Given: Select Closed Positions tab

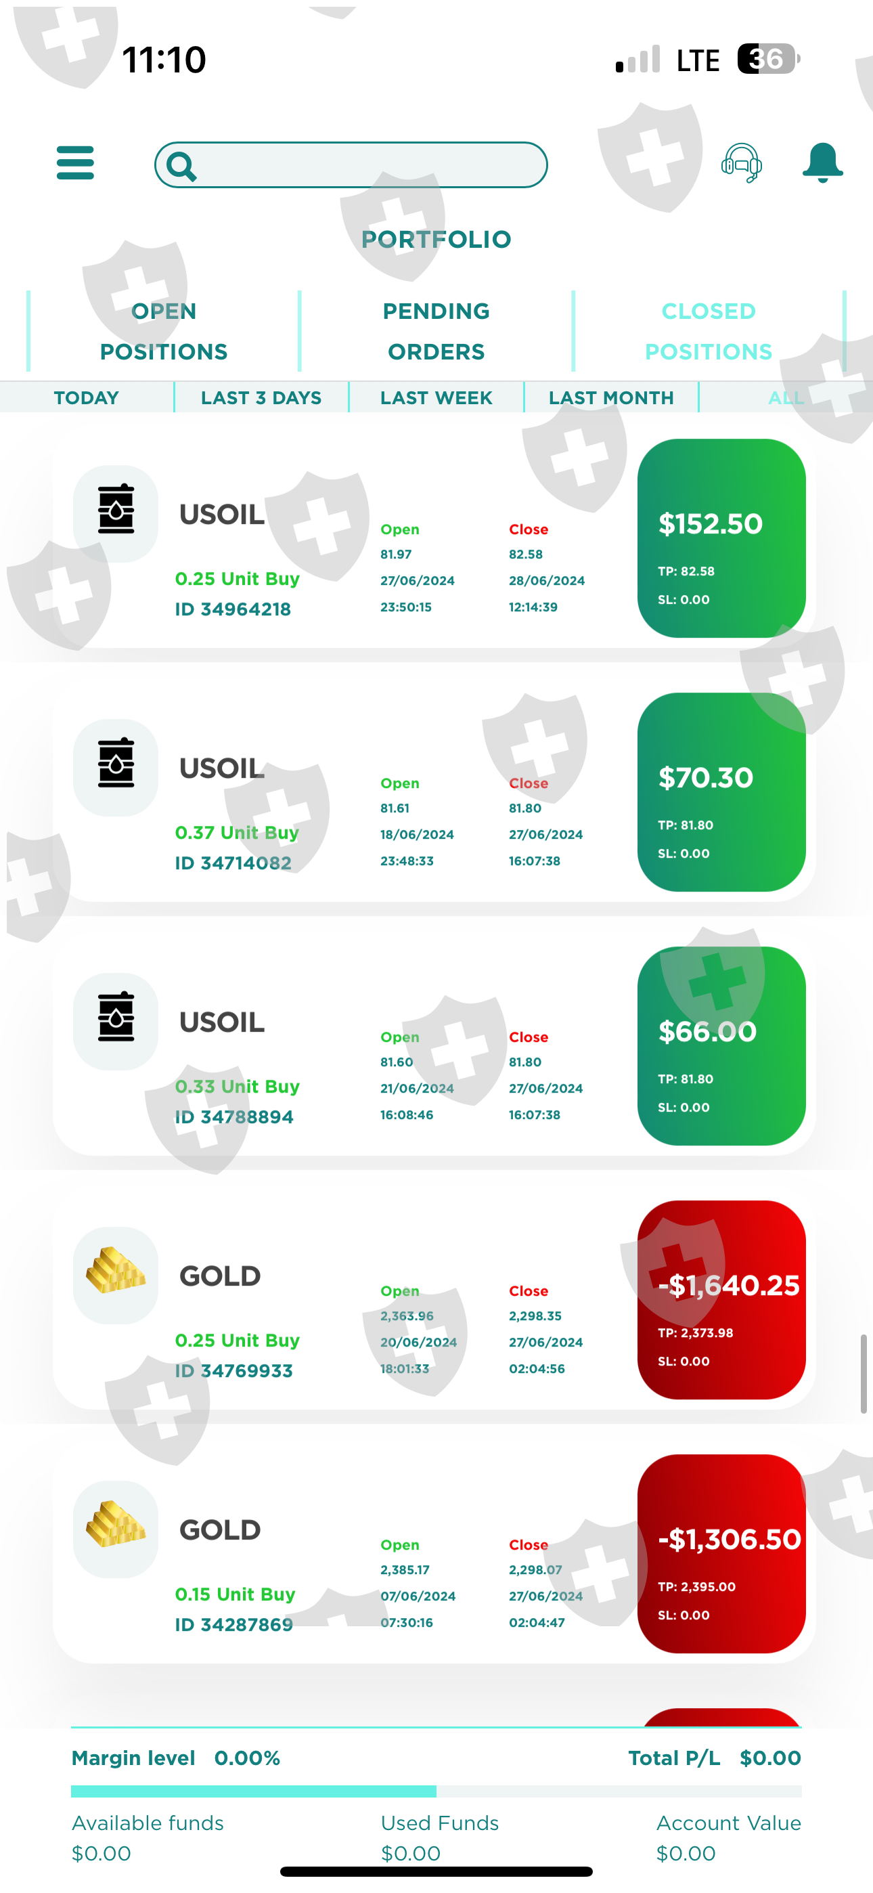Looking at the screenshot, I should [709, 332].
